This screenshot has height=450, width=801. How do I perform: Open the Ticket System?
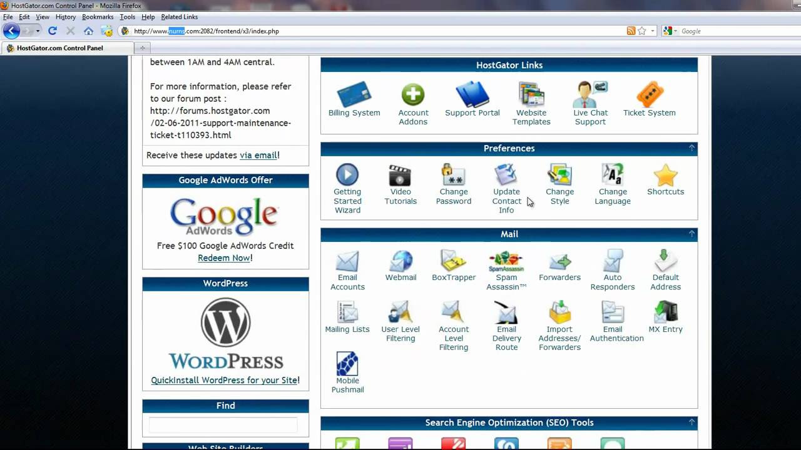[650, 99]
